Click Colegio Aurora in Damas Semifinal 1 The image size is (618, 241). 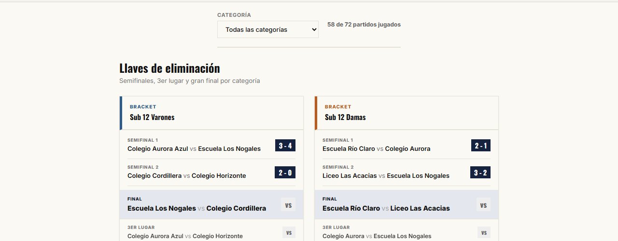click(407, 148)
